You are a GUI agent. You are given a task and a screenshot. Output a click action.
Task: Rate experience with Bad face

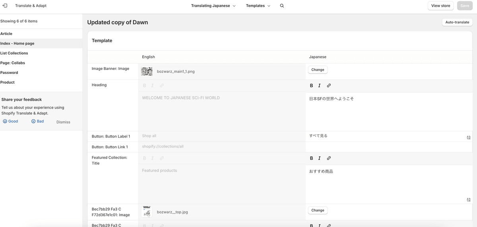click(x=38, y=121)
